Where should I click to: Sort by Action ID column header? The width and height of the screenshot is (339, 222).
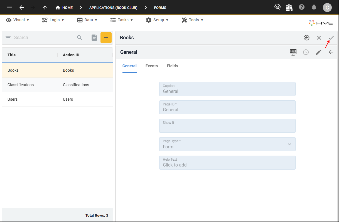tap(71, 55)
